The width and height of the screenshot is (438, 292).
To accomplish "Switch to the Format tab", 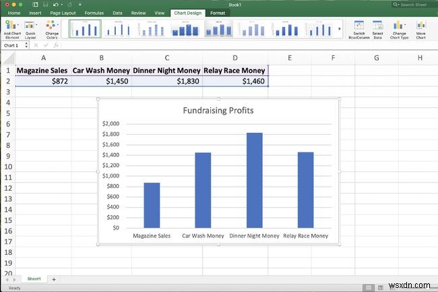I will click(x=218, y=13).
